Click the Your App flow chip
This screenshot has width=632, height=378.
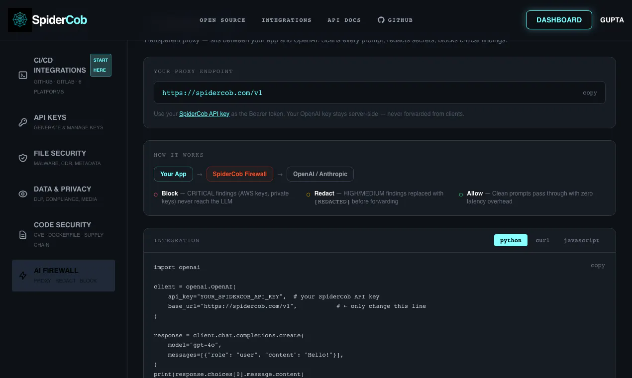173,174
